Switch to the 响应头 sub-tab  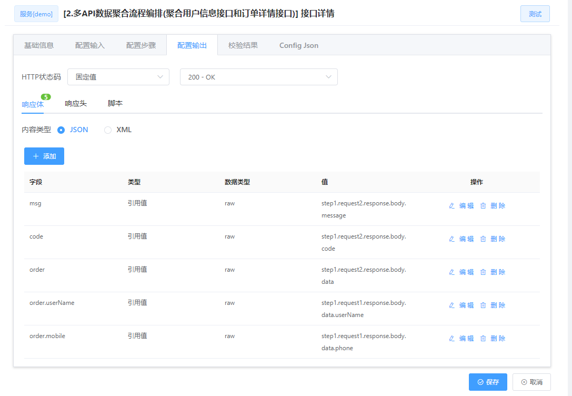(x=76, y=104)
